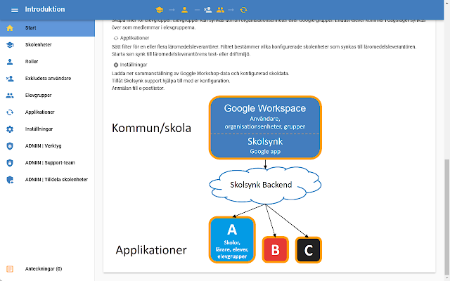Click the orange notes icon beside Anteckningar
Viewport: 450px width, 281px height.
click(10, 269)
